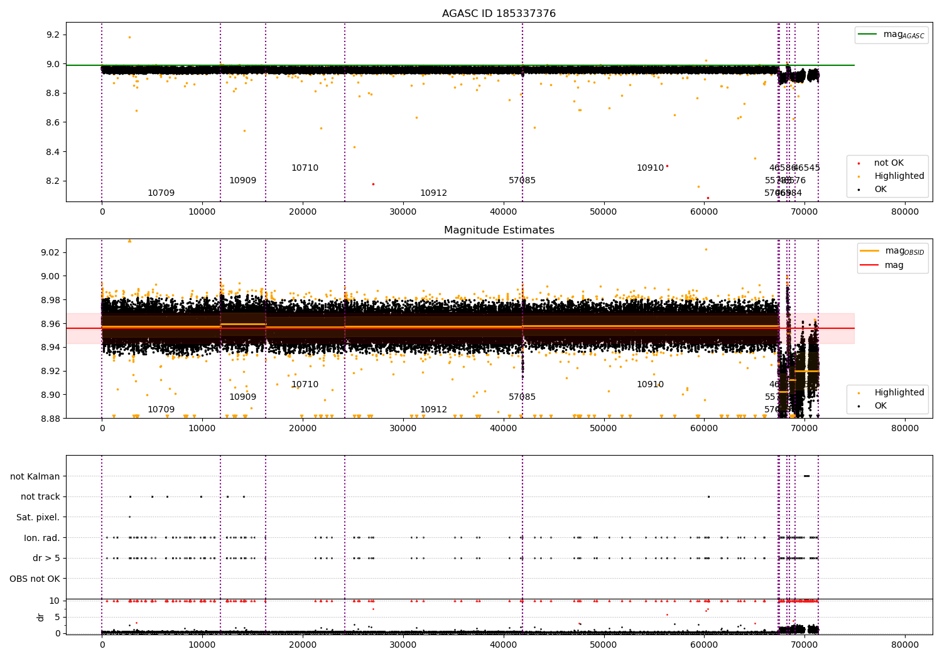Click obsid label 10909 in top panel
The height and width of the screenshot is (659, 942).
242,181
